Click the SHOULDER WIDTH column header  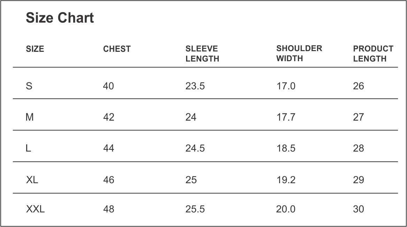pos(299,53)
